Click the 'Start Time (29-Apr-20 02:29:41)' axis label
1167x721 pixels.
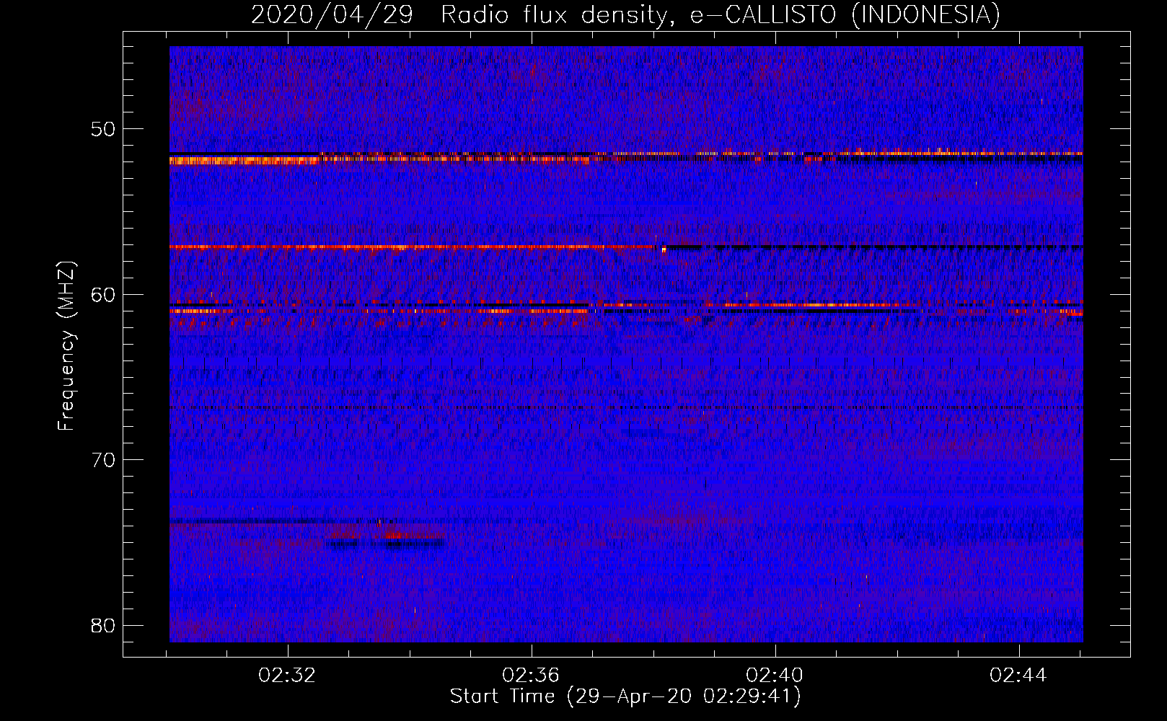pos(625,696)
